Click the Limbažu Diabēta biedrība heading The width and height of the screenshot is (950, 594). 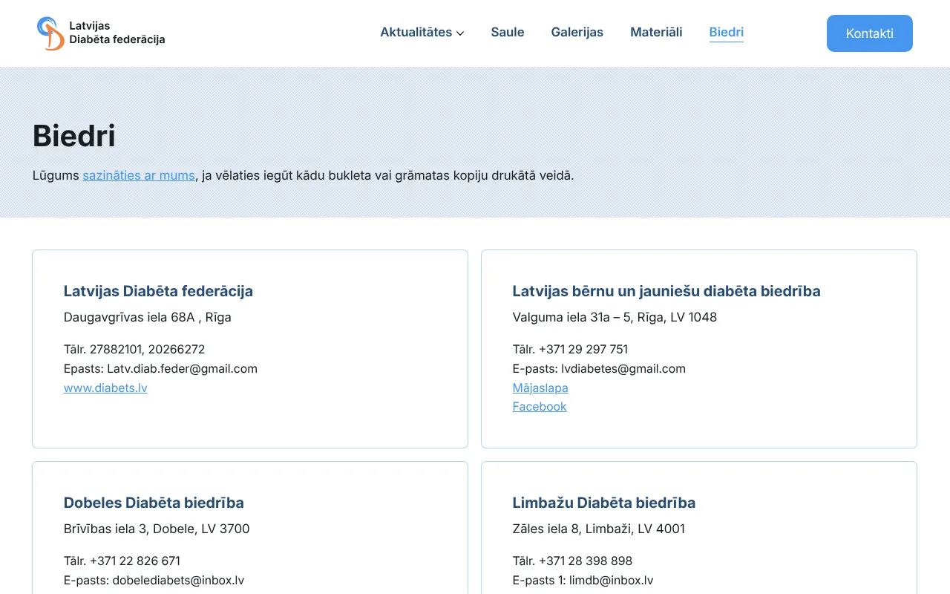pos(604,503)
